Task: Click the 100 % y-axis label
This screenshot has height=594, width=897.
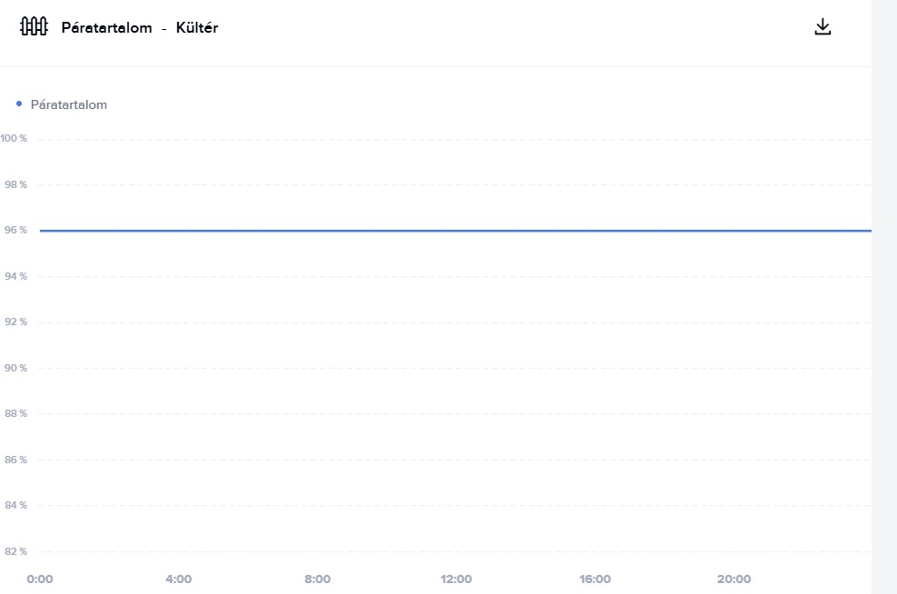Action: (14, 138)
